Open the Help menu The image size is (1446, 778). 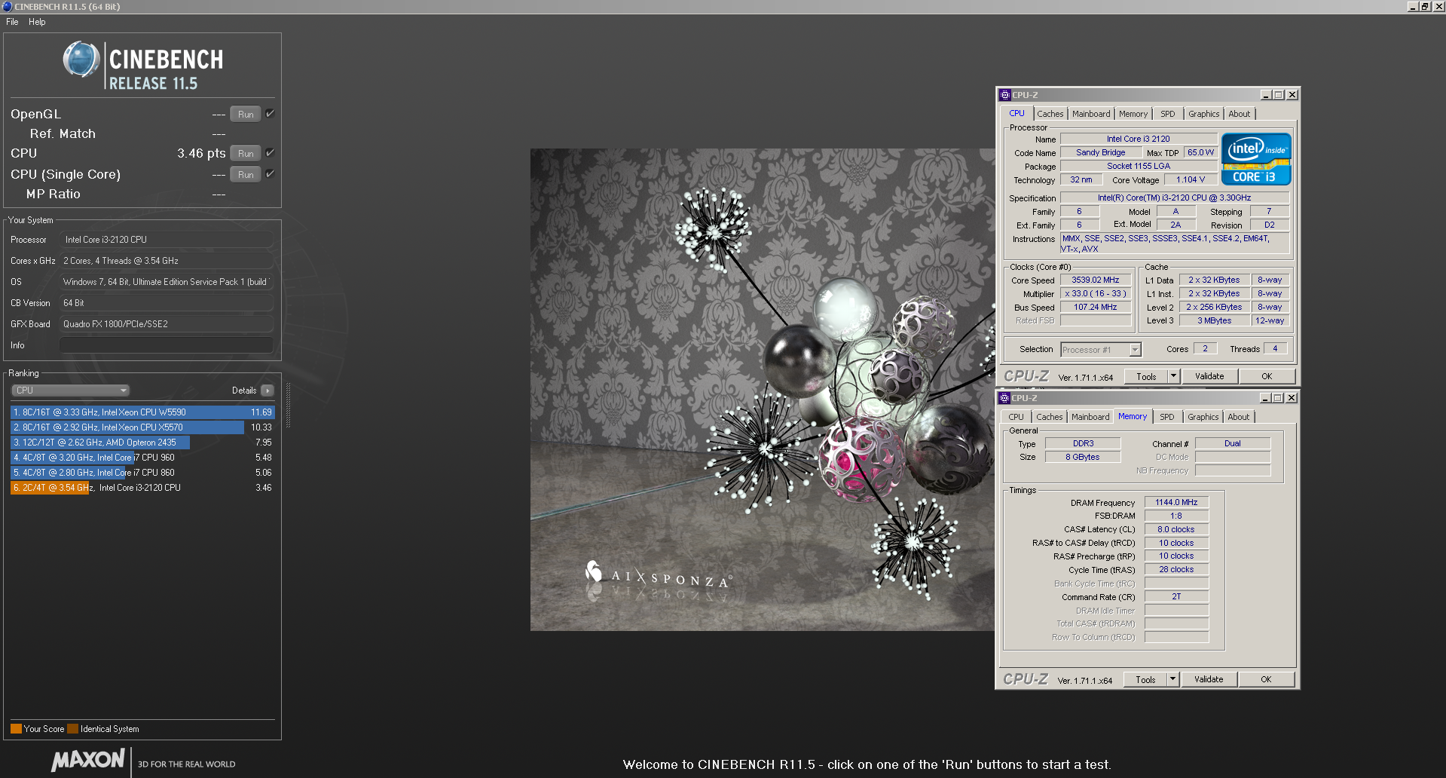tap(37, 22)
